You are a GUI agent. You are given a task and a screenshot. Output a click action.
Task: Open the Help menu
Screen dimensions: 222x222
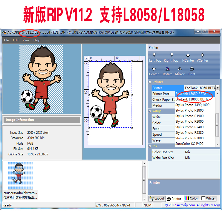pos(37,40)
